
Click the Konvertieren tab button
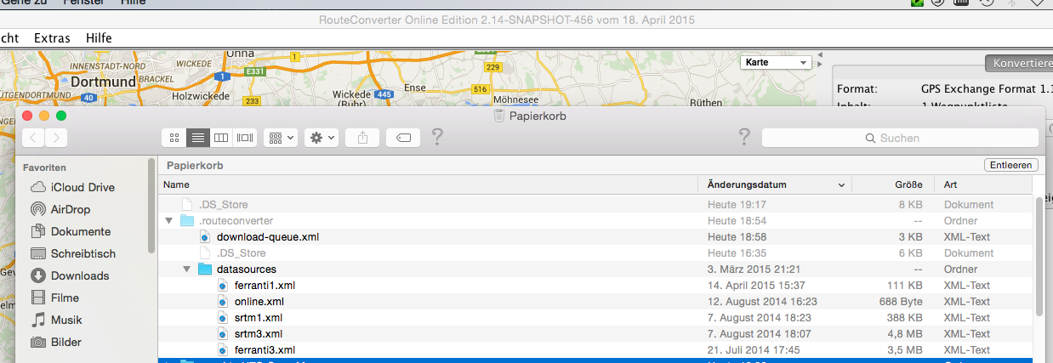(x=1021, y=64)
